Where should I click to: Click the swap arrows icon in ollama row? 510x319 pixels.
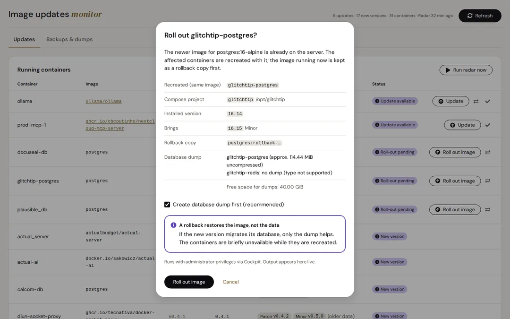[x=476, y=101]
